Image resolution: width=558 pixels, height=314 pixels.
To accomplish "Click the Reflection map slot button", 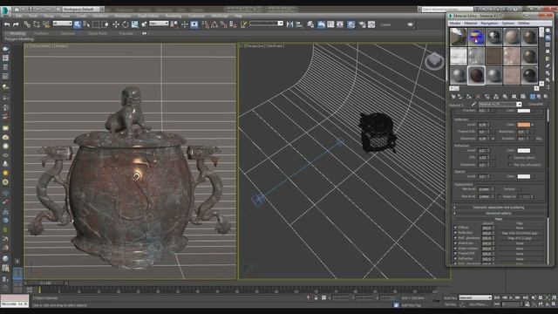I will 520,233.
